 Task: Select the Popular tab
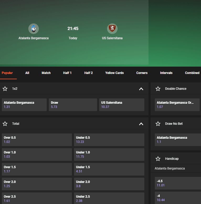[7, 73]
